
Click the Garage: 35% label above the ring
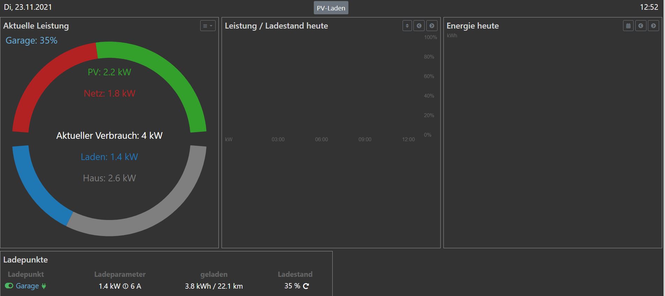(31, 40)
